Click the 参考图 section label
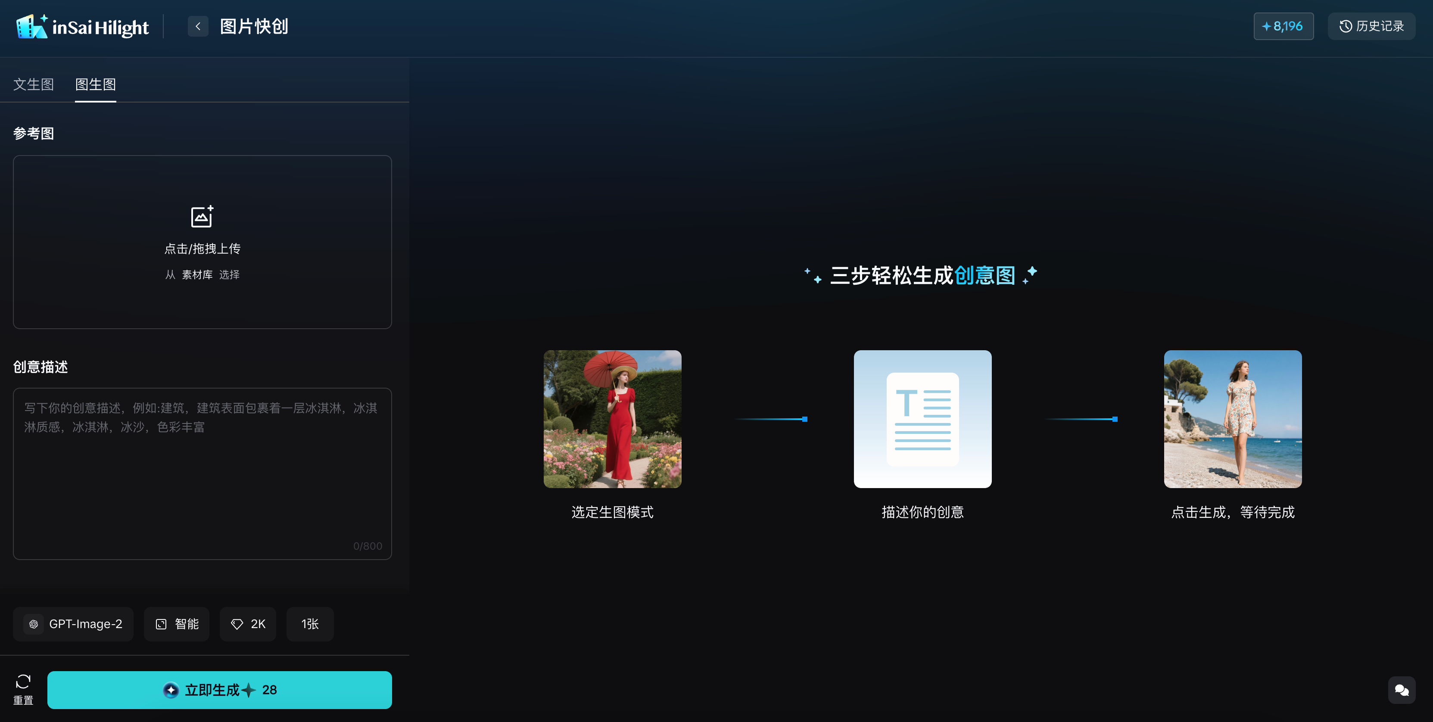This screenshot has height=722, width=1433. pos(33,134)
